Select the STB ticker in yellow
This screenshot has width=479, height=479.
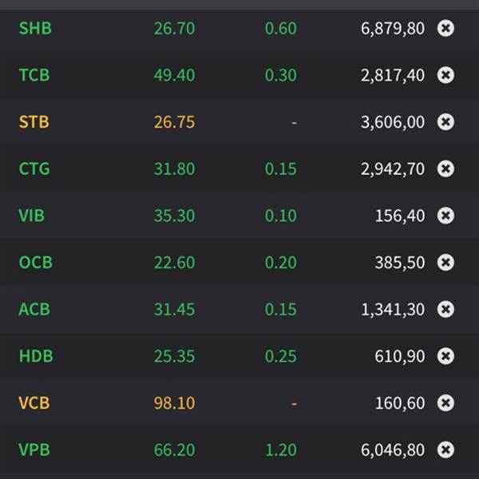click(x=34, y=122)
